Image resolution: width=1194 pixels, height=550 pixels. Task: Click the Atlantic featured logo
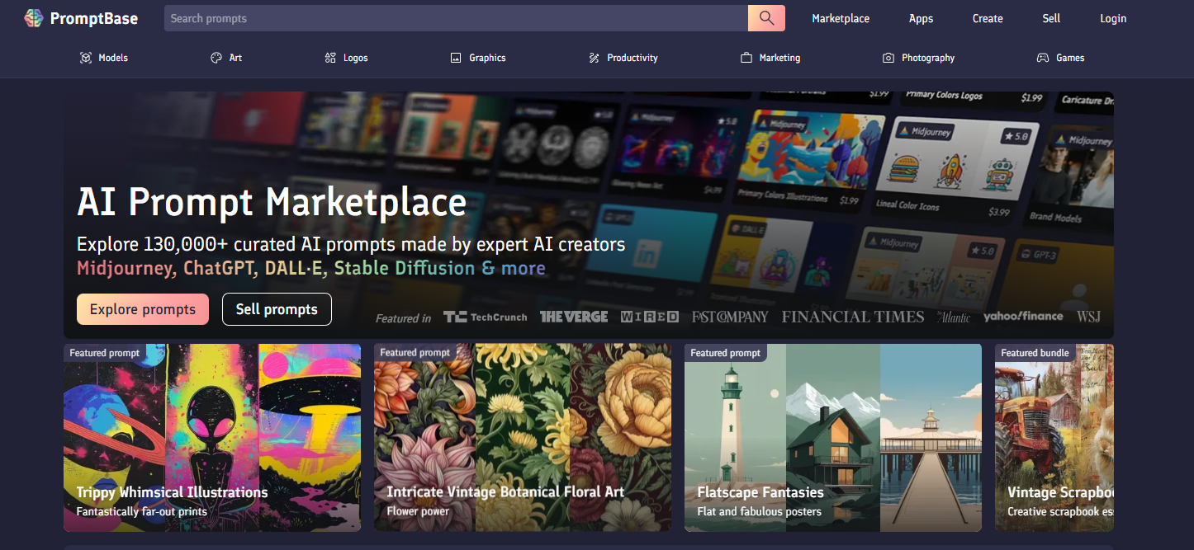coord(954,317)
